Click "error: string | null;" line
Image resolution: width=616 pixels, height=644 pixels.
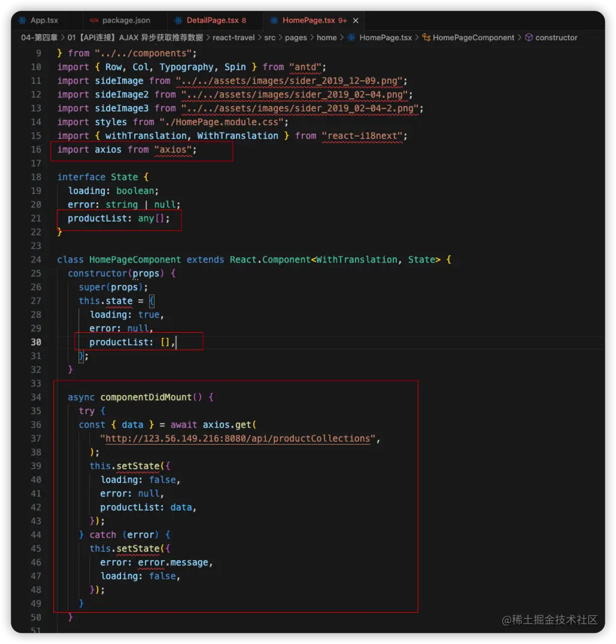coord(124,205)
